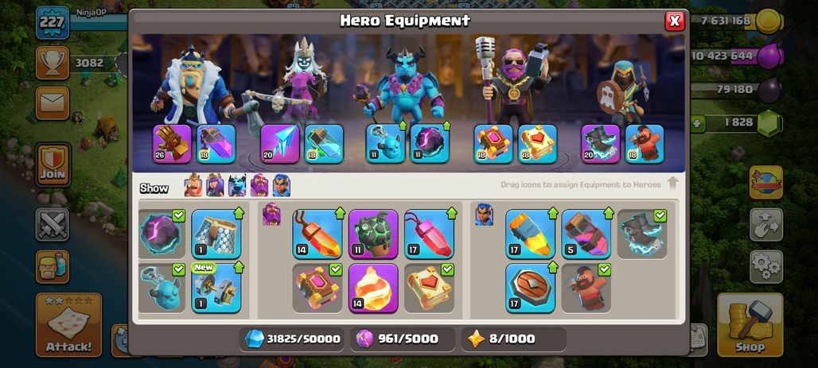The image size is (818, 368).
Task: Open the Eternal Tome equipped item
Action: [x=493, y=144]
